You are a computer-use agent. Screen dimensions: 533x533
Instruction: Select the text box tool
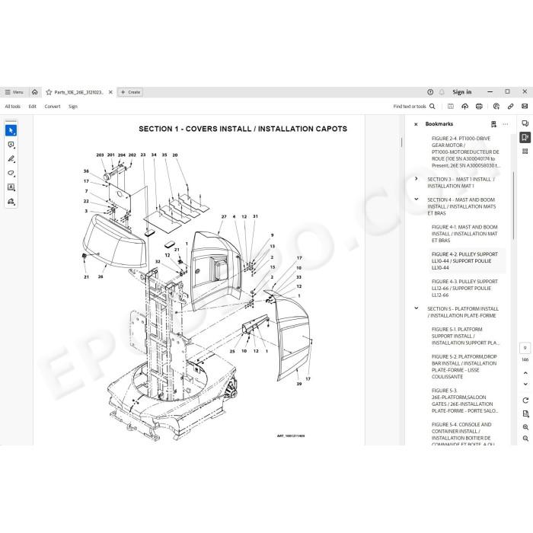[11, 187]
